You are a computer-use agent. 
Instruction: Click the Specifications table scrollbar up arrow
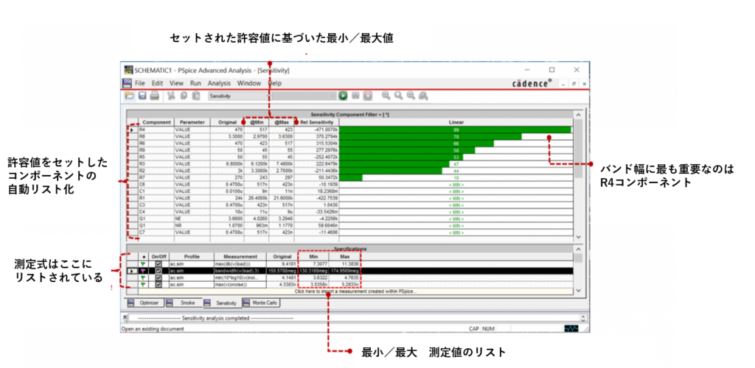point(578,249)
